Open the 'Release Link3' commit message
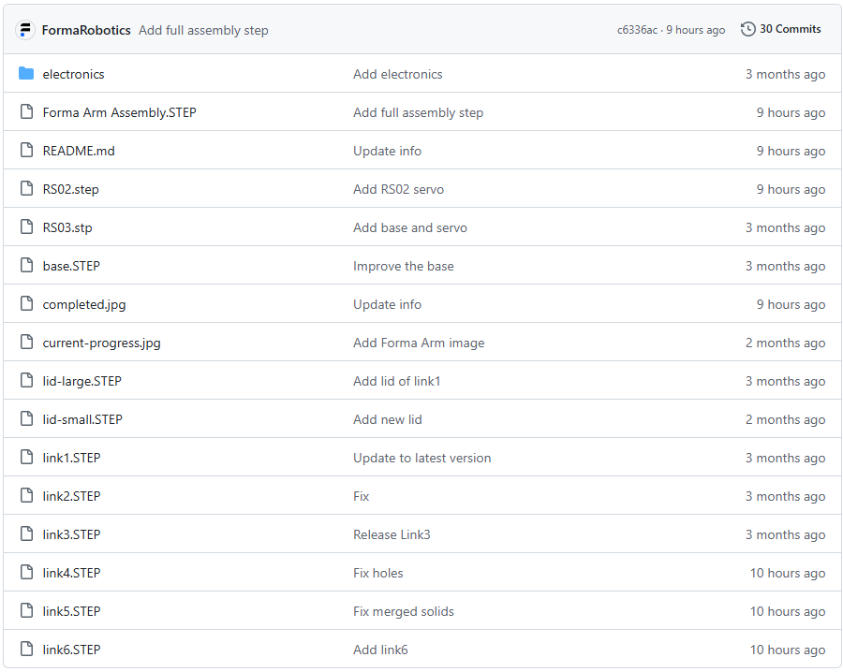 coord(392,534)
